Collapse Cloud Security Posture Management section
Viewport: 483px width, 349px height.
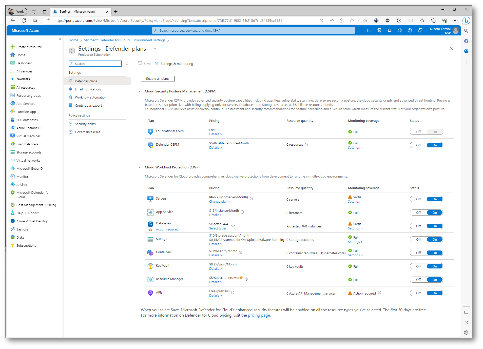click(140, 91)
